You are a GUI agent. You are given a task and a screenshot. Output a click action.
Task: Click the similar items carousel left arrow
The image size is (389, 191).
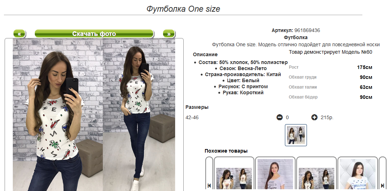[209, 185]
